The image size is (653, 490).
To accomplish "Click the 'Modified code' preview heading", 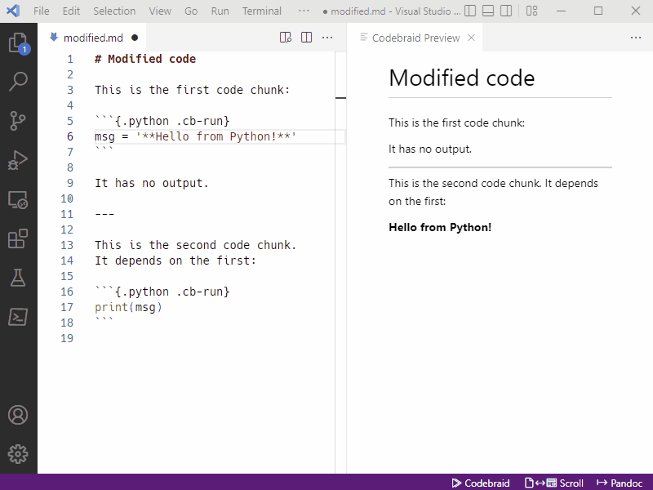I will pyautogui.click(x=461, y=78).
